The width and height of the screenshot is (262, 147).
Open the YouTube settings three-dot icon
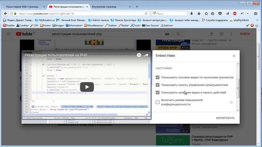pyautogui.click(x=231, y=34)
